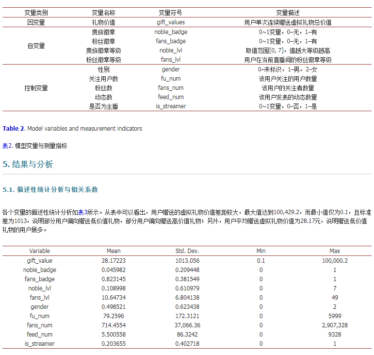Select the '粉丝徽章等级' variable name

pyautogui.click(x=103, y=60)
